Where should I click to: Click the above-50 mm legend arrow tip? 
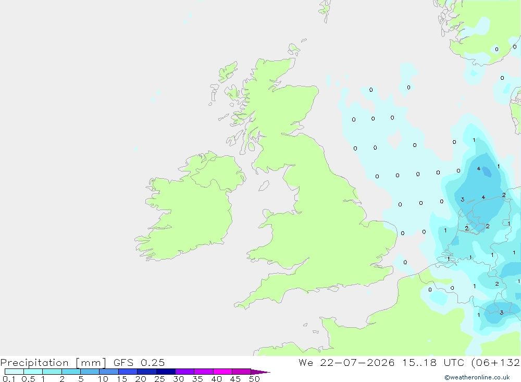[260, 372]
